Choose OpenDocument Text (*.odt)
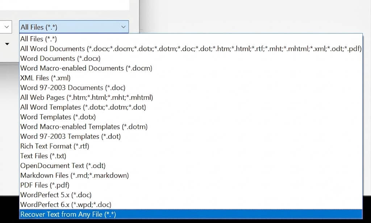This screenshot has height=223, width=371. click(191, 165)
